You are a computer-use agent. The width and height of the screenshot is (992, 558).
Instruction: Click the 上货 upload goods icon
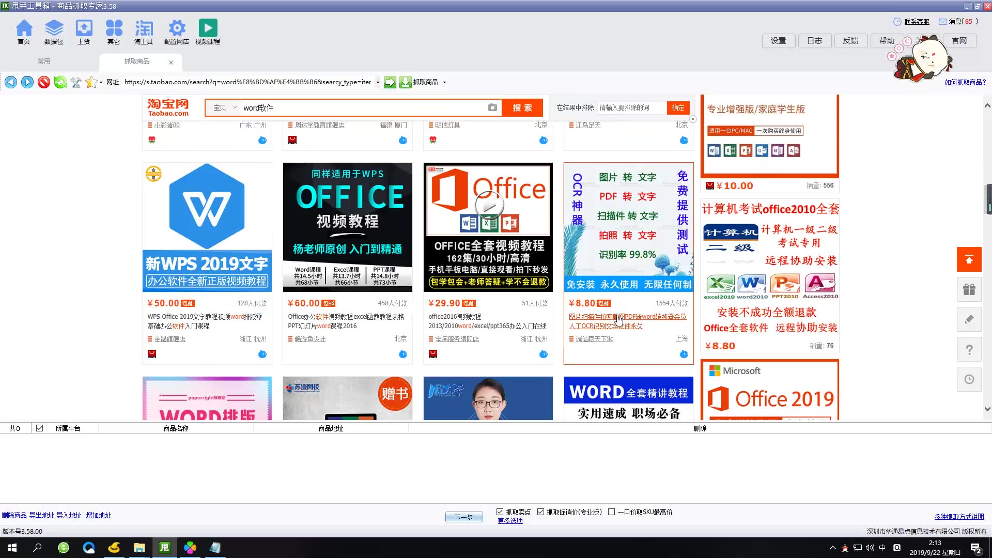click(x=84, y=32)
